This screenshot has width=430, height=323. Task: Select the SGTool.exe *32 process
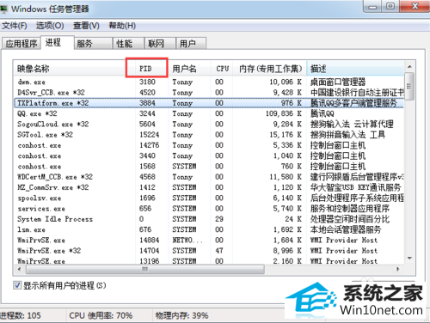coord(209,135)
